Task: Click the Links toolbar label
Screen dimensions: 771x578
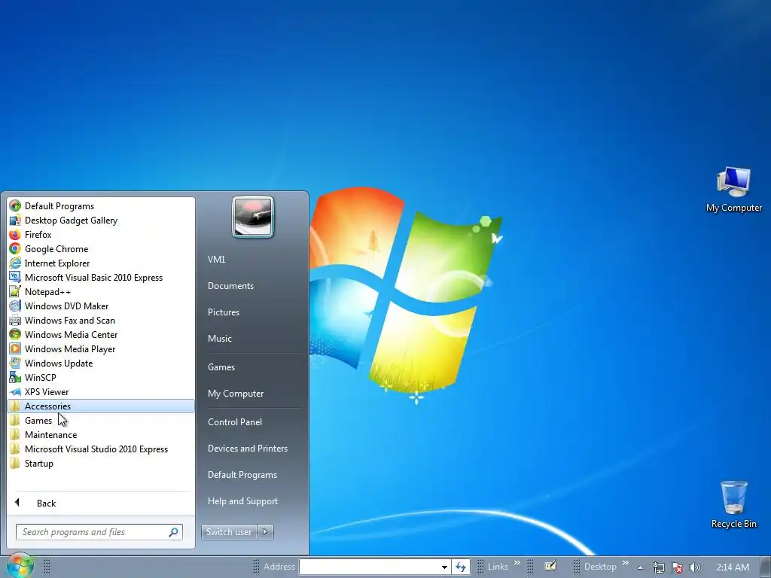Action: click(x=498, y=567)
